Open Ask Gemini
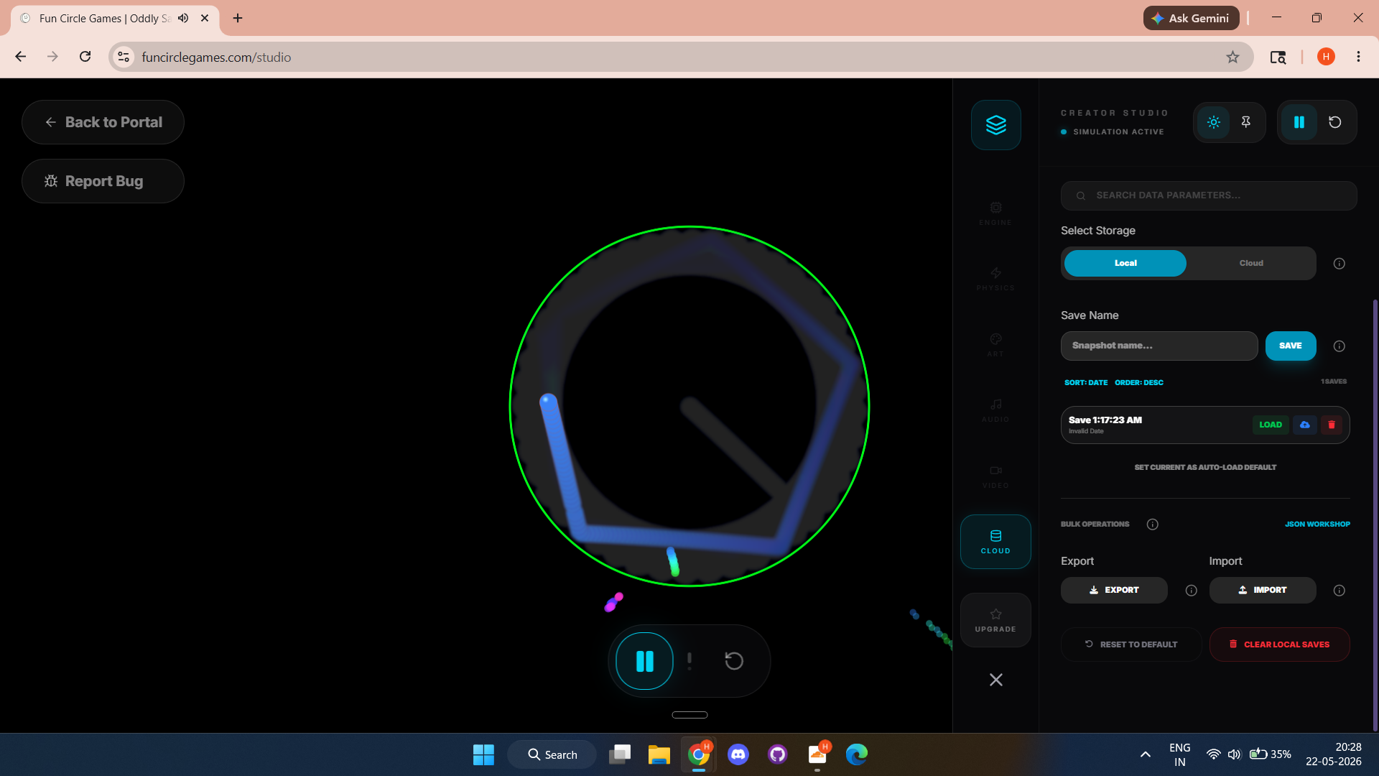The height and width of the screenshot is (776, 1379). tap(1191, 18)
